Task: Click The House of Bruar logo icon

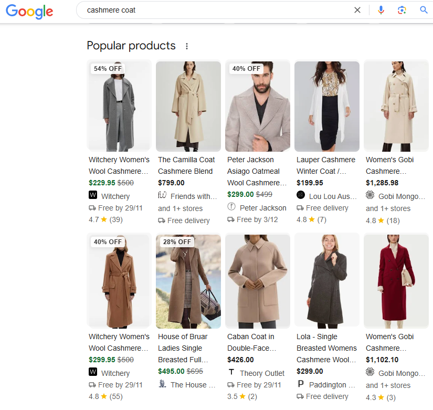Action: click(x=162, y=383)
